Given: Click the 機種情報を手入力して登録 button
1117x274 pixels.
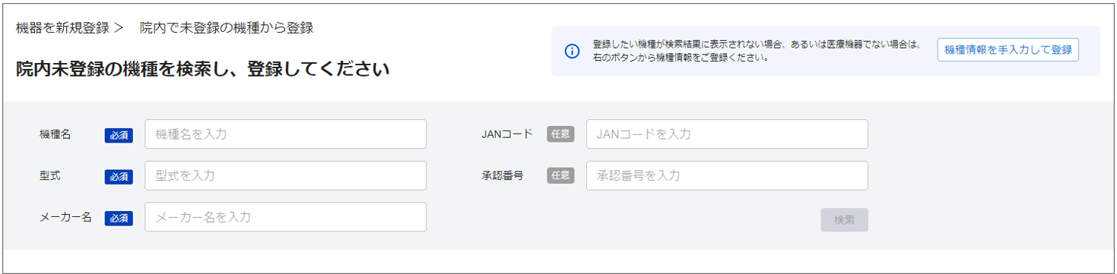Looking at the screenshot, I should (x=1008, y=50).
